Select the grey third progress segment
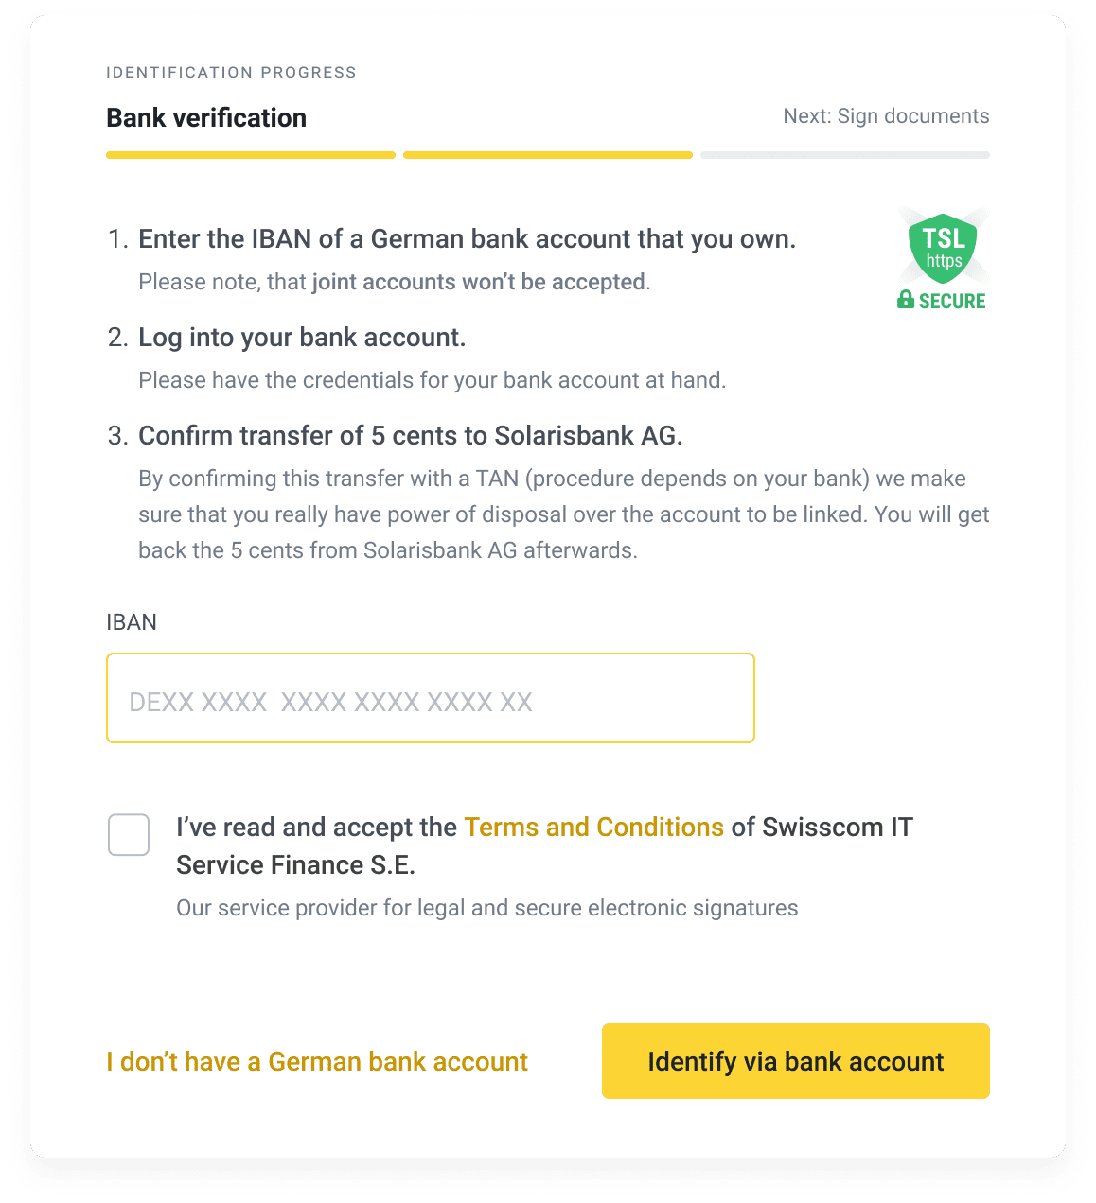Image resolution: width=1096 pixels, height=1203 pixels. (x=845, y=155)
